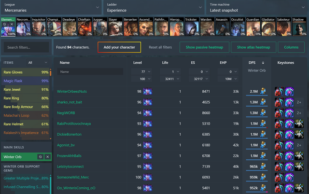Exclude Winter Orb skill filter
The image size is (309, 194).
pos(41,157)
